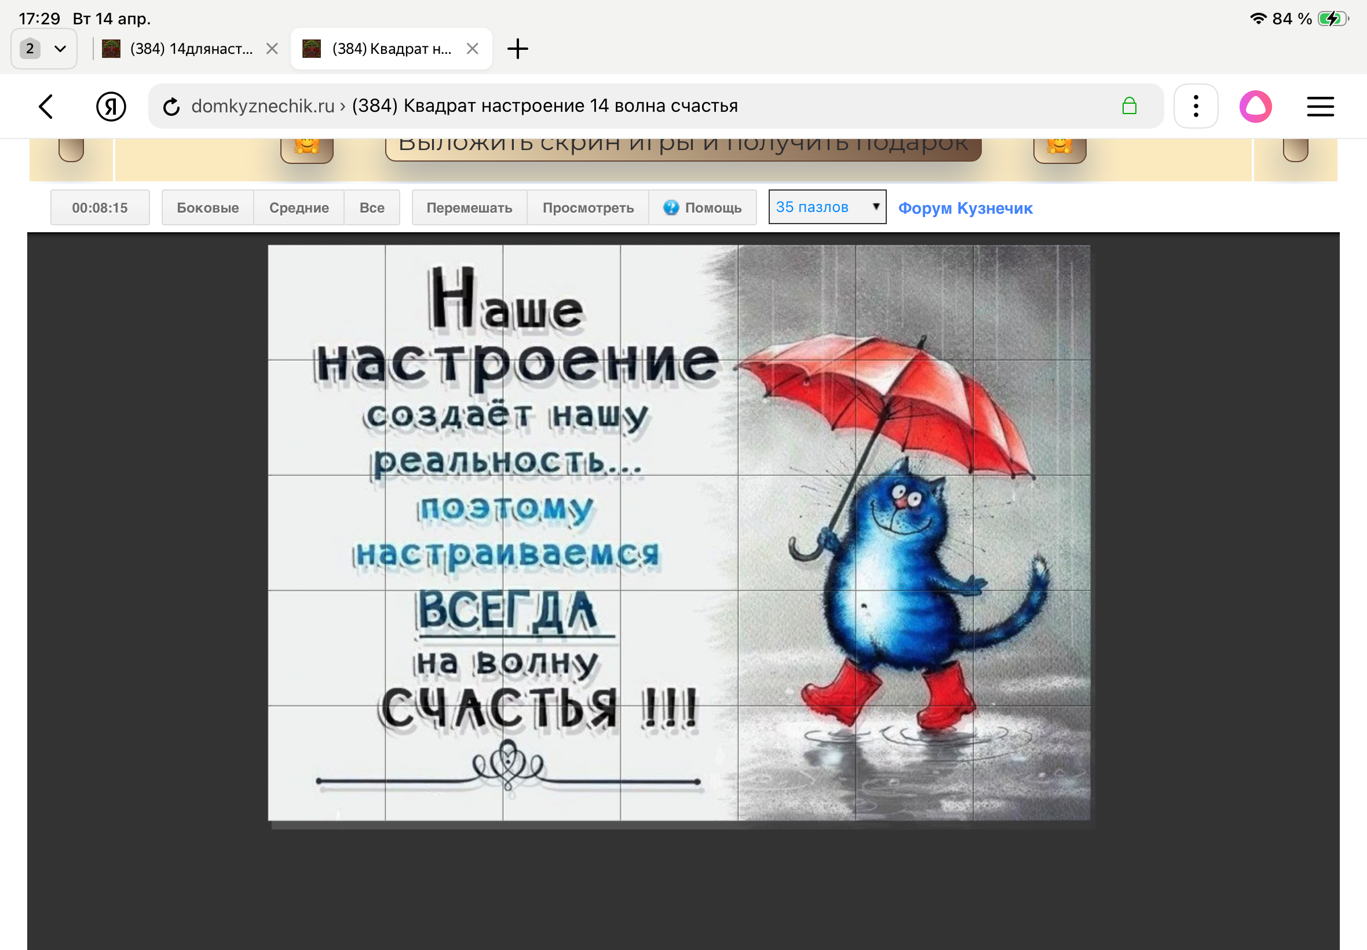
Task: Show Все puzzle pieces
Action: 371,208
